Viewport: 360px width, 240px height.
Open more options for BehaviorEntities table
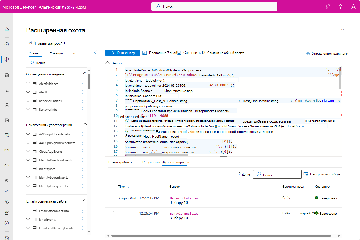click(83, 101)
